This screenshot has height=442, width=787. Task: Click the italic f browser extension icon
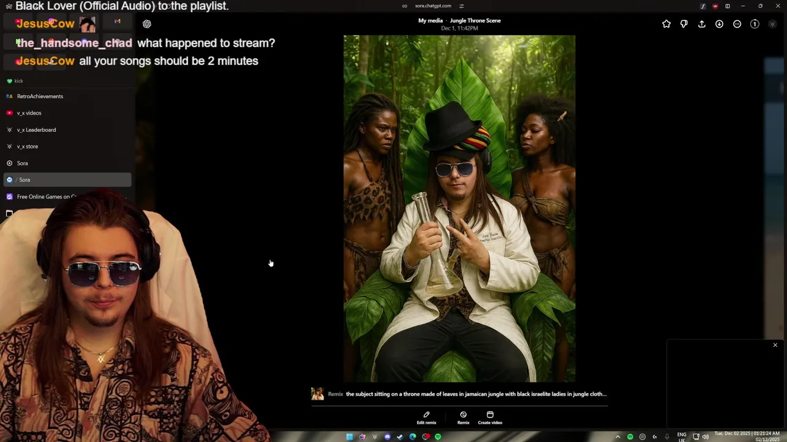point(703,6)
